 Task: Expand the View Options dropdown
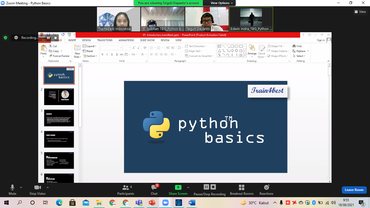click(222, 3)
